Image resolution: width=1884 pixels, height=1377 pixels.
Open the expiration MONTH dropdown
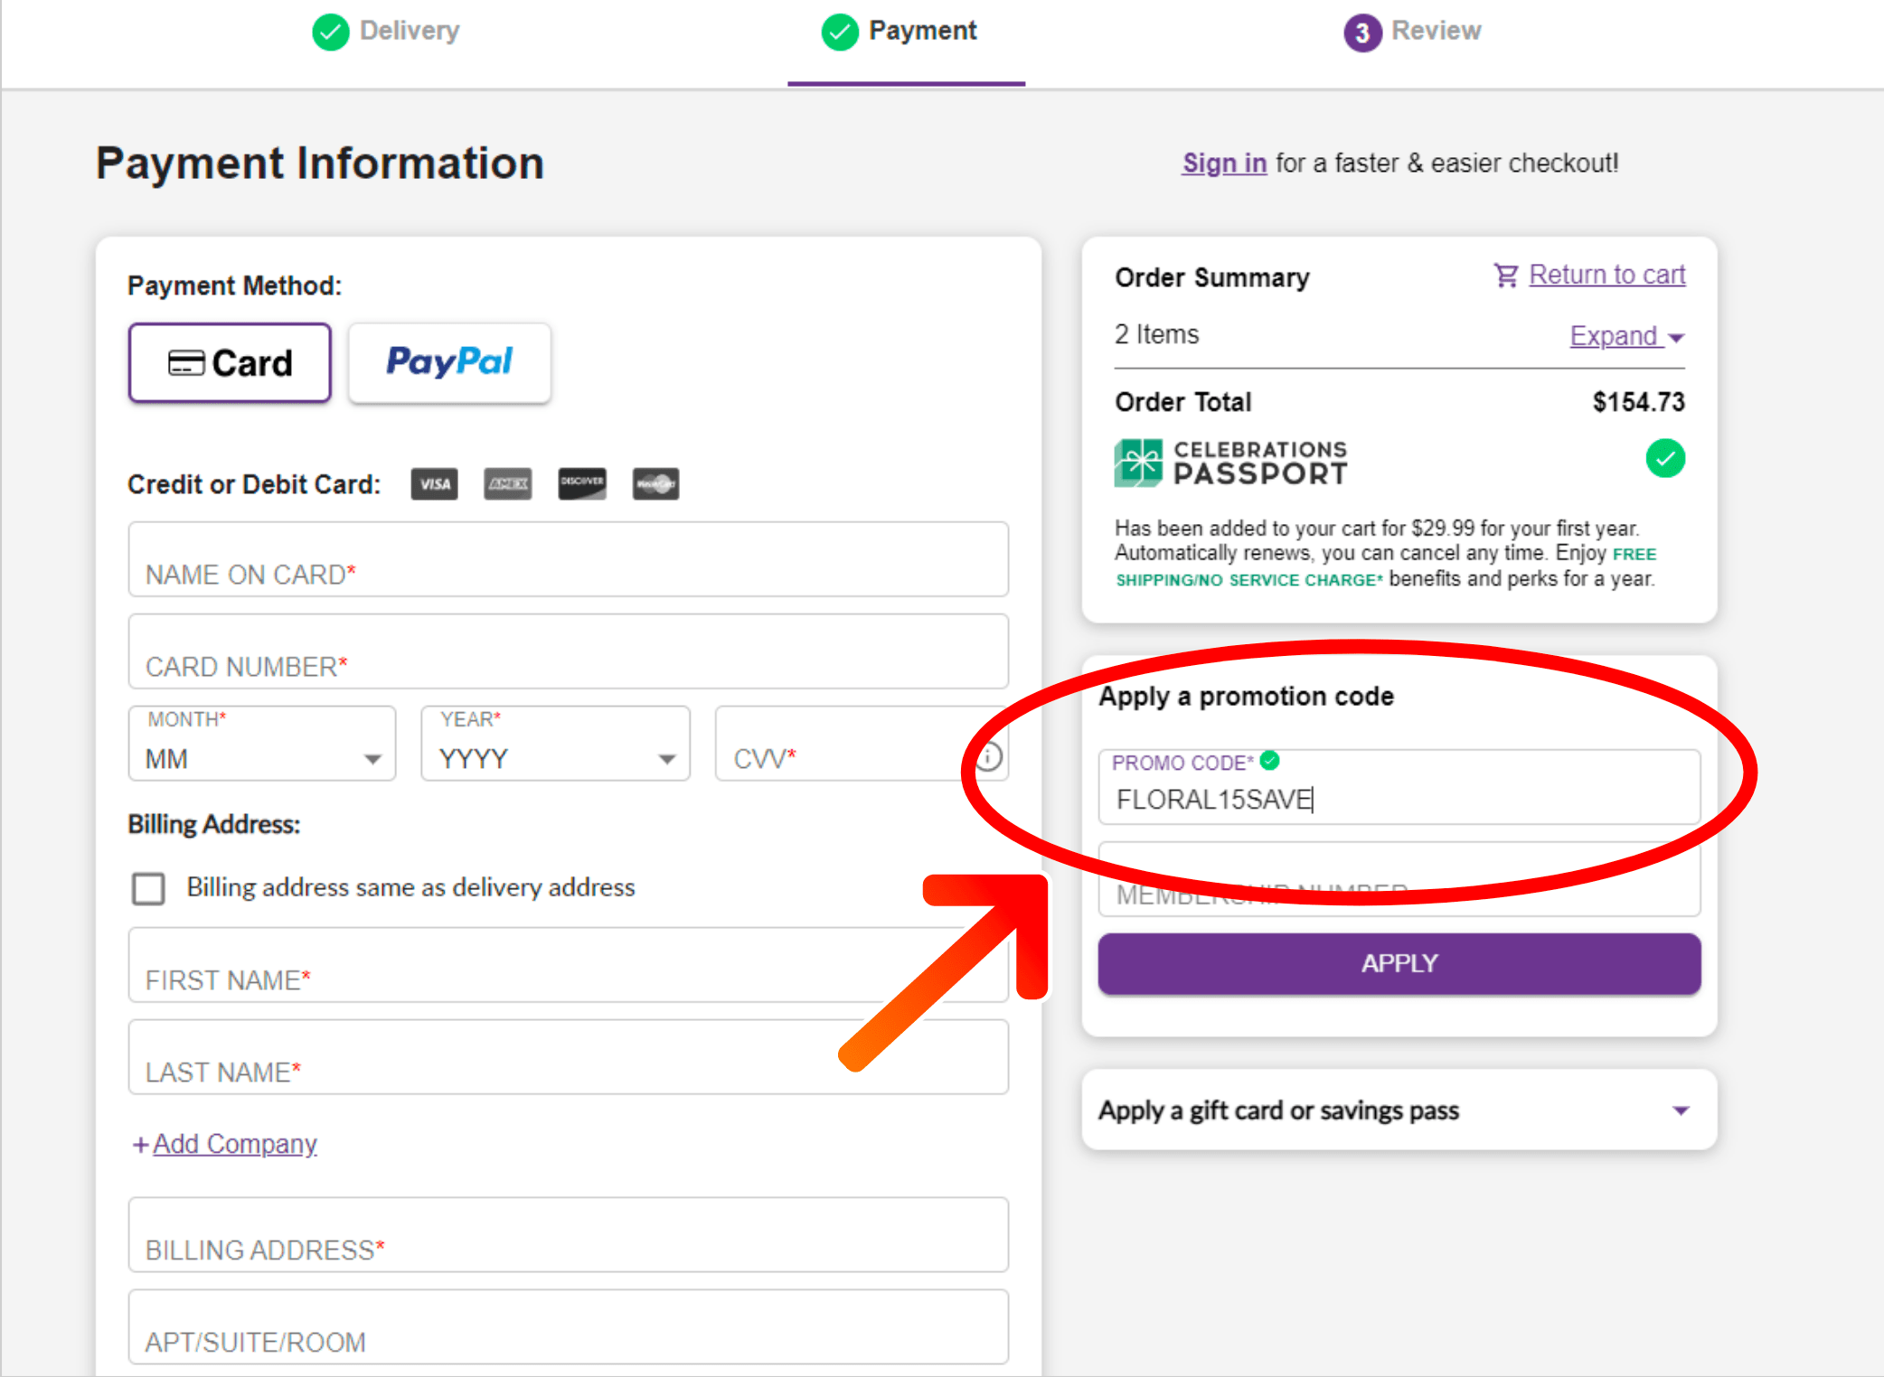262,744
